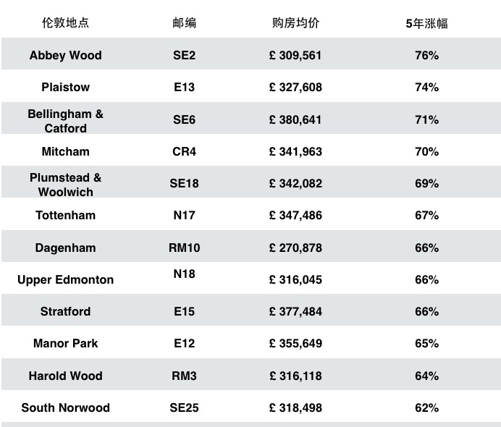
Task: Click the 伦敦地点 column header
Action: pyautogui.click(x=65, y=22)
